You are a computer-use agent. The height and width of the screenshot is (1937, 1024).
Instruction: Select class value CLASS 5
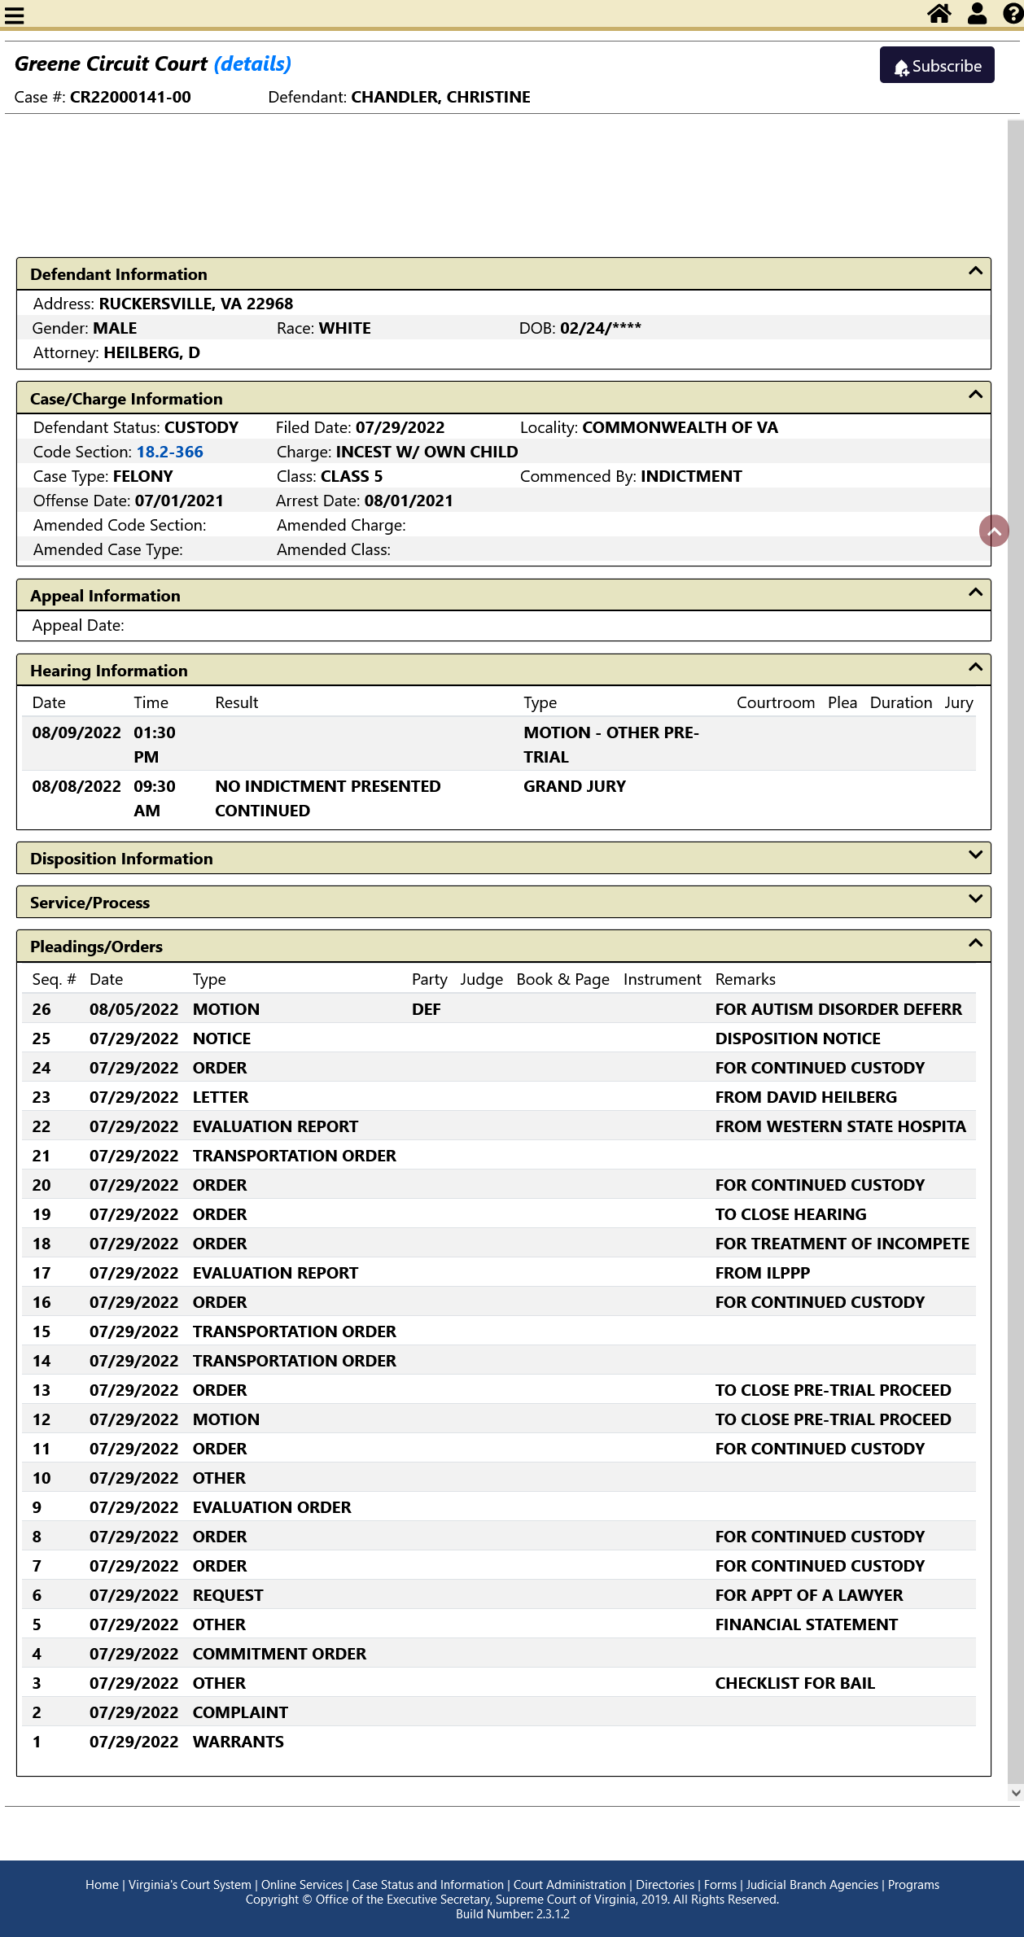coord(352,476)
